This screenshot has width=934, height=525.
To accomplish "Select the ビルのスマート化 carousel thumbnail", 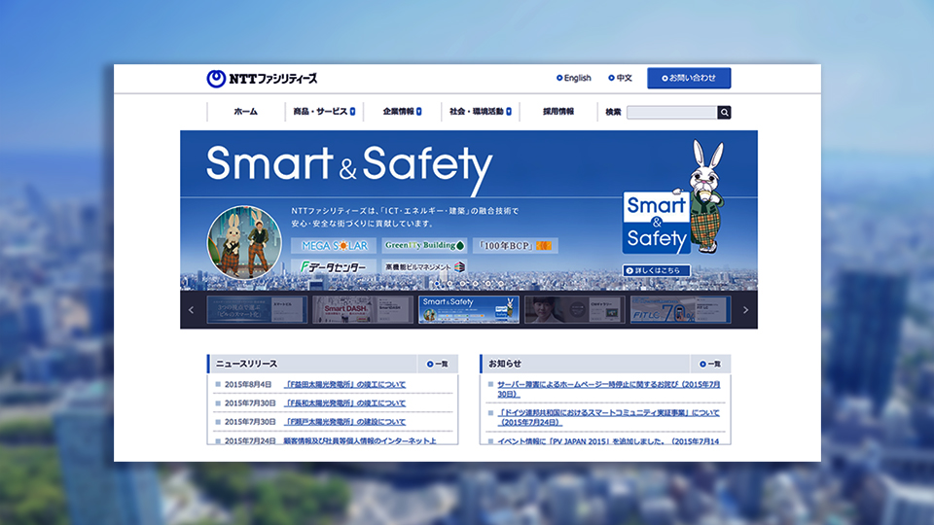I will coord(257,309).
